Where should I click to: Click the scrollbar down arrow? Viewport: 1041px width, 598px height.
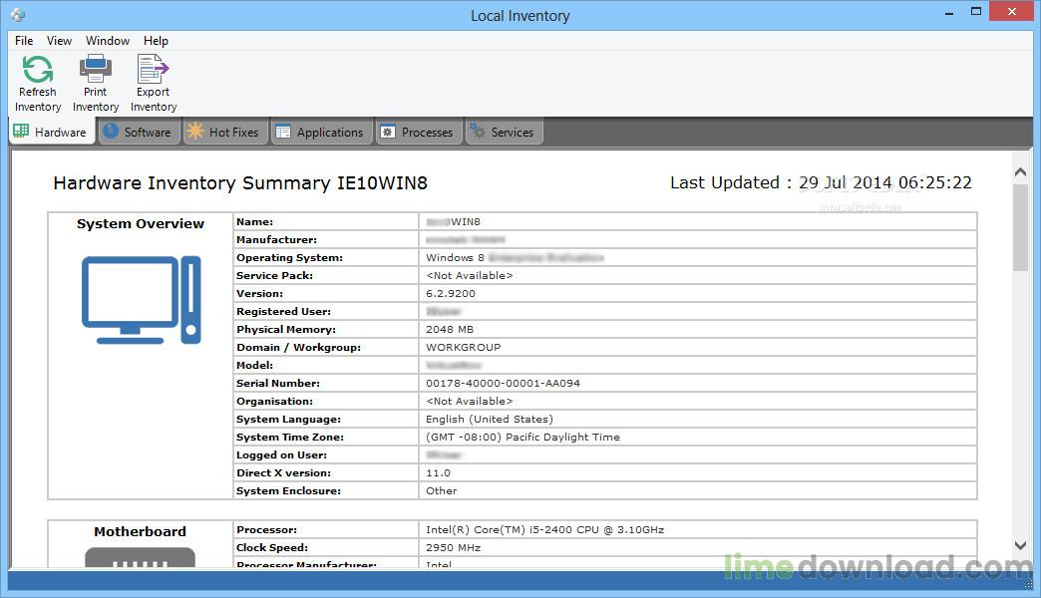point(1020,545)
